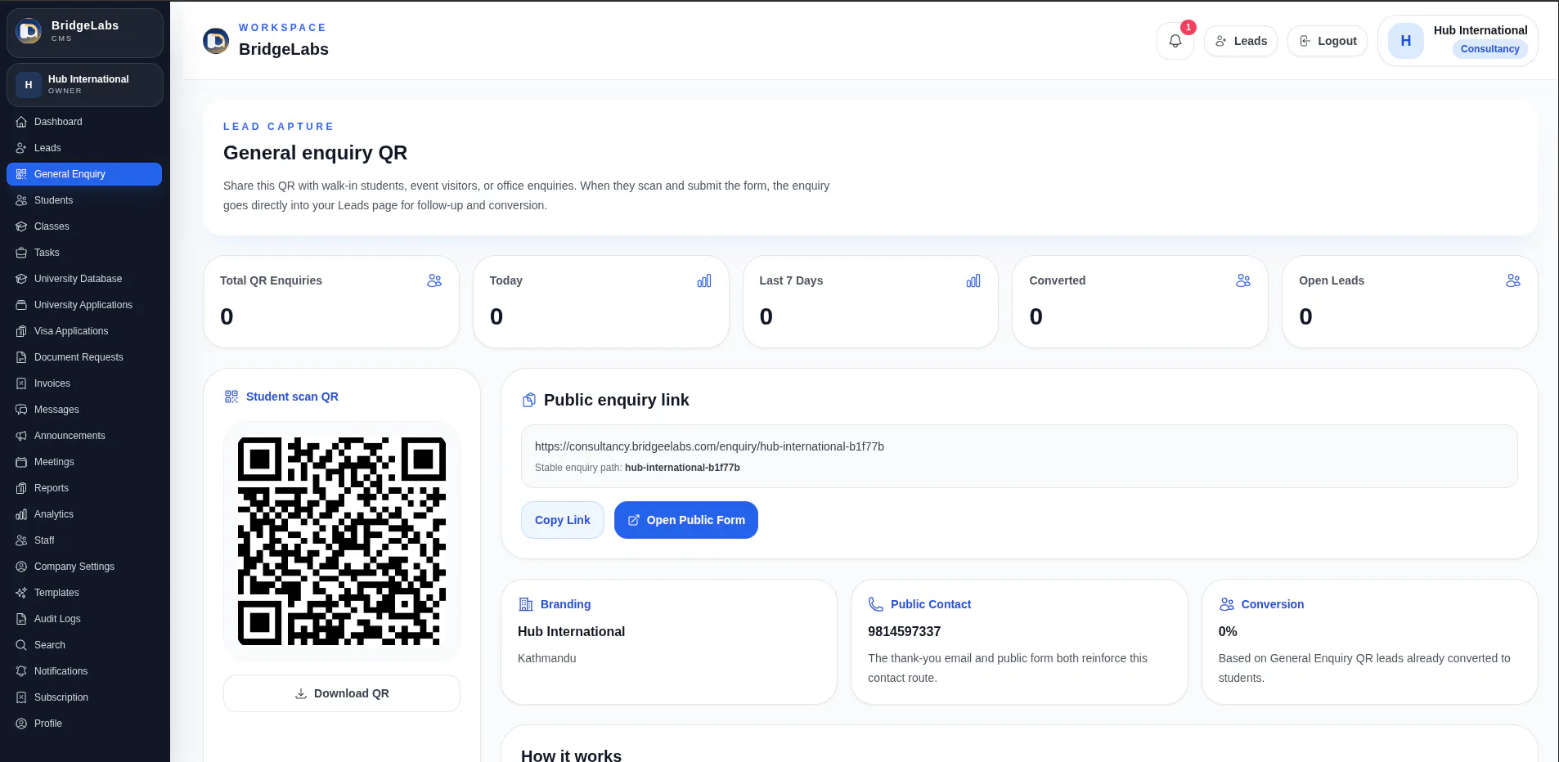
Task: Click the University Database icon
Action: [x=21, y=279]
